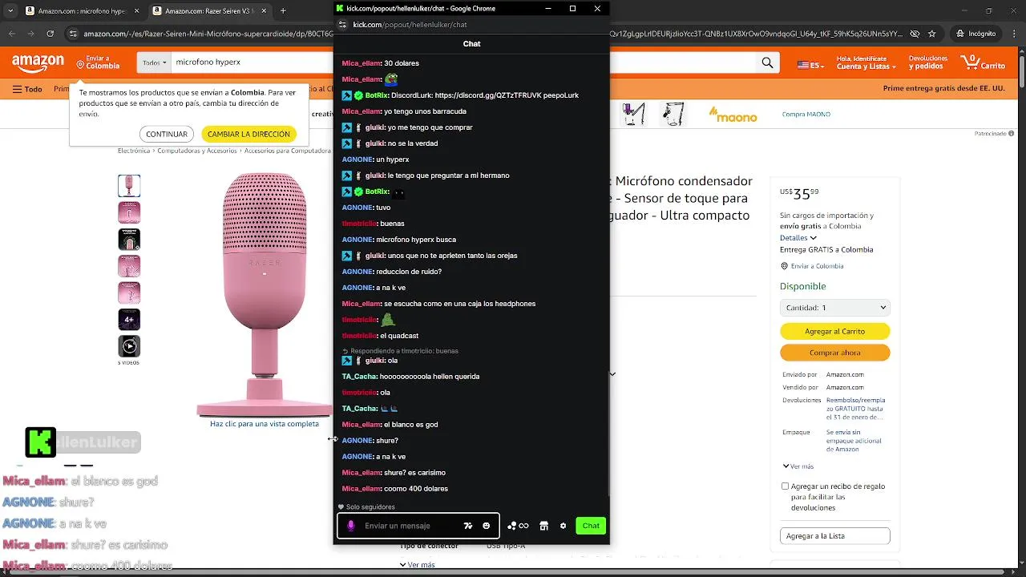Image resolution: width=1026 pixels, height=577 pixels.
Task: Click the site settings icon beside Amazon URL
Action: click(74, 34)
